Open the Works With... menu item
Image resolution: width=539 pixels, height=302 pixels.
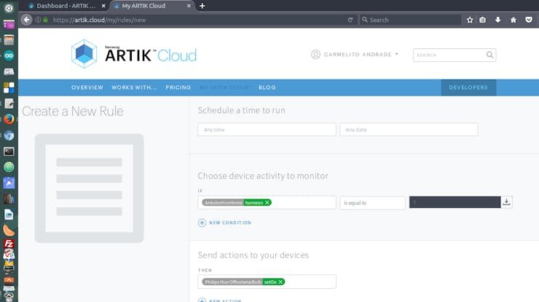[x=134, y=88]
